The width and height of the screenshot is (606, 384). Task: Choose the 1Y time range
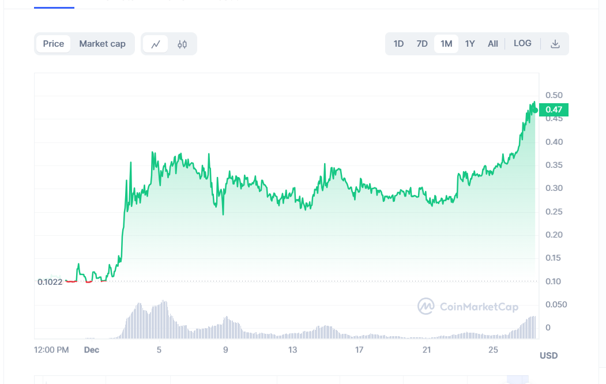point(470,44)
